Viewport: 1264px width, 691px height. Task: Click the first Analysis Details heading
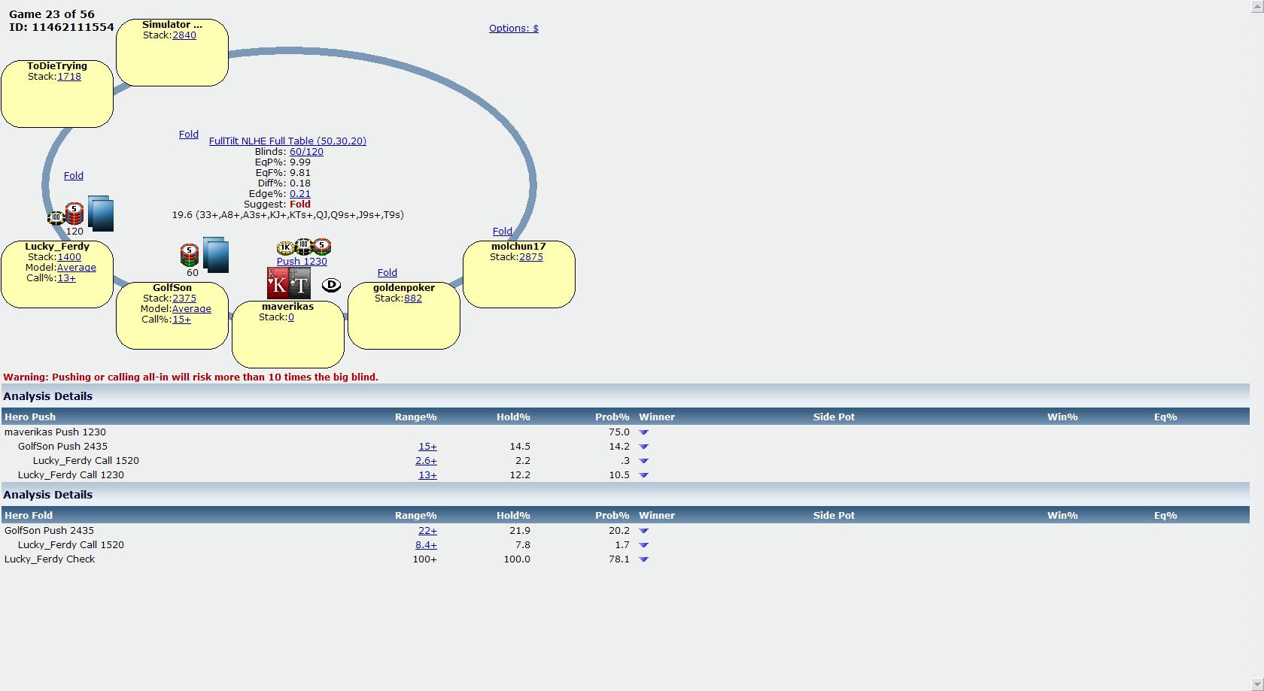point(48,396)
